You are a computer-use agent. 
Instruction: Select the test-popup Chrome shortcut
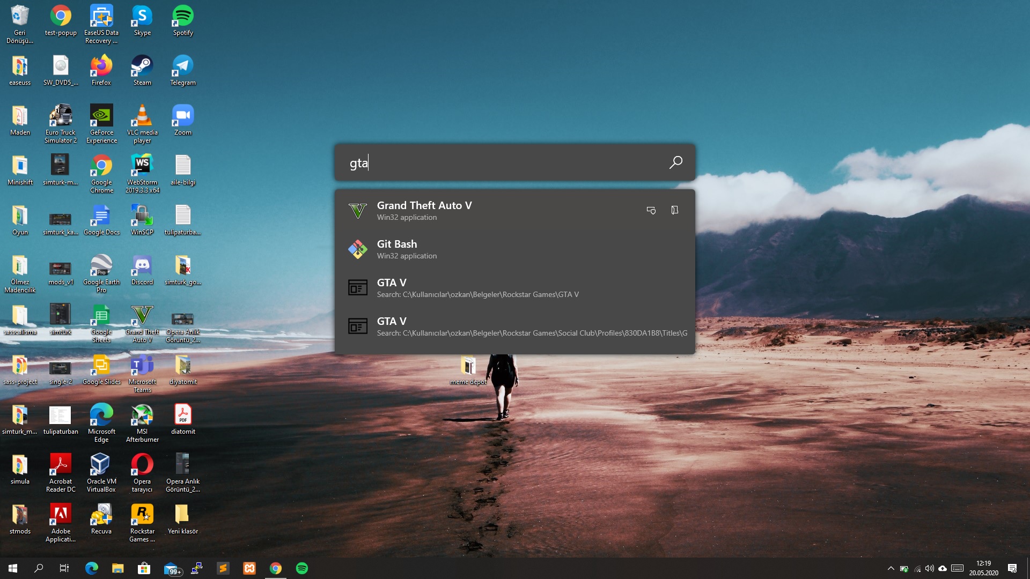point(61,21)
